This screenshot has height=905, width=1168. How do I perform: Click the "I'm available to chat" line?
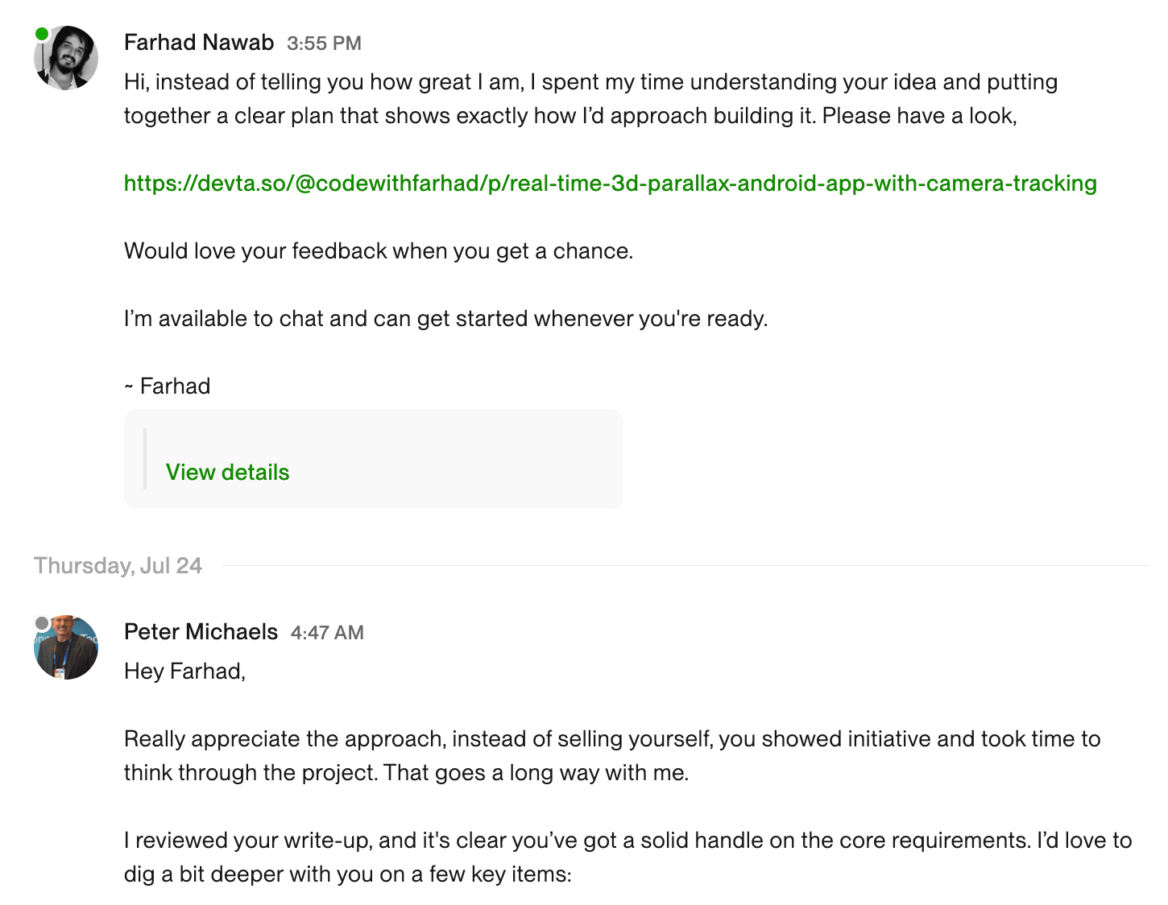(445, 319)
